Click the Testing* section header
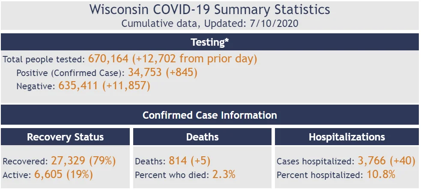This screenshot has height=190, width=421. [x=210, y=42]
